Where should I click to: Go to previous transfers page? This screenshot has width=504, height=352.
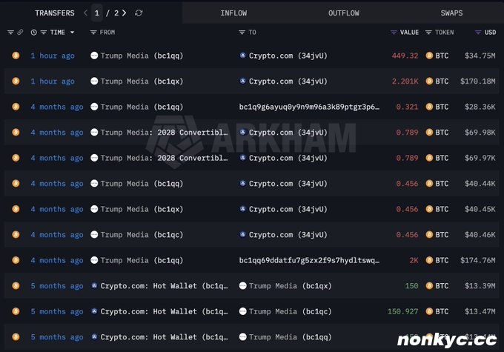click(x=85, y=13)
